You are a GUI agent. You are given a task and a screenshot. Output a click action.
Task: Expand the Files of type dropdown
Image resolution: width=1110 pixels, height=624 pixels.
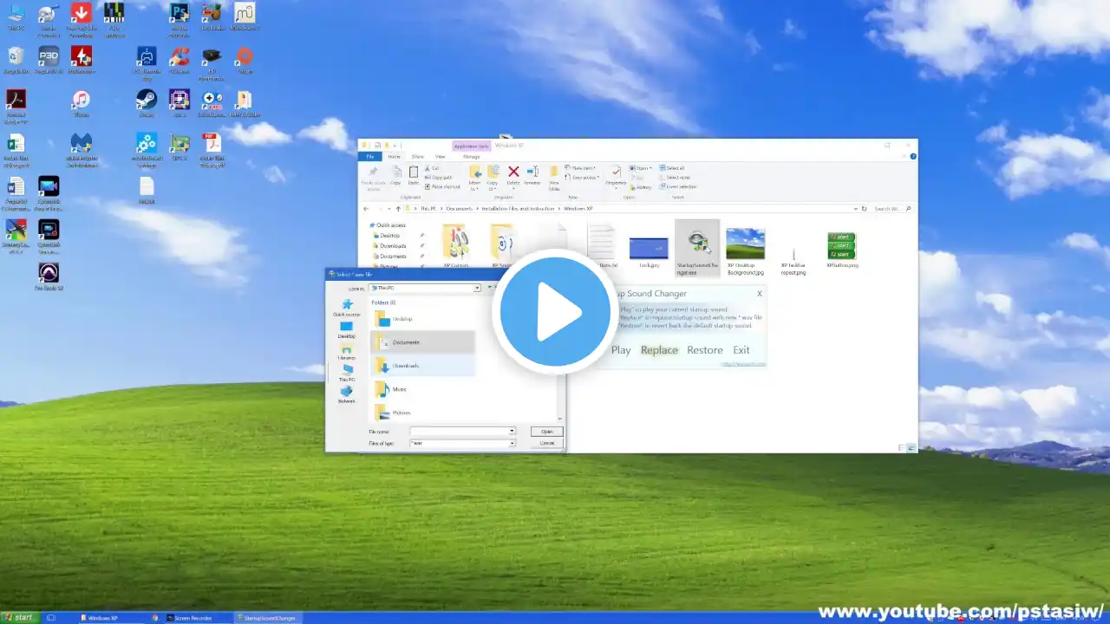click(512, 443)
